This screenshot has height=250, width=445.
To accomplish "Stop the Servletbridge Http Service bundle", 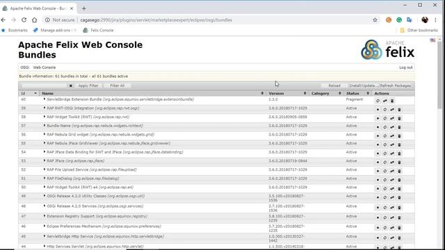I will (378, 237).
